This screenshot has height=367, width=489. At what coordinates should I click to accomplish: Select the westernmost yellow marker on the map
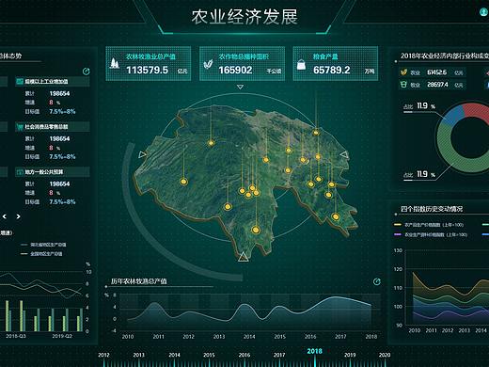coord(183,182)
